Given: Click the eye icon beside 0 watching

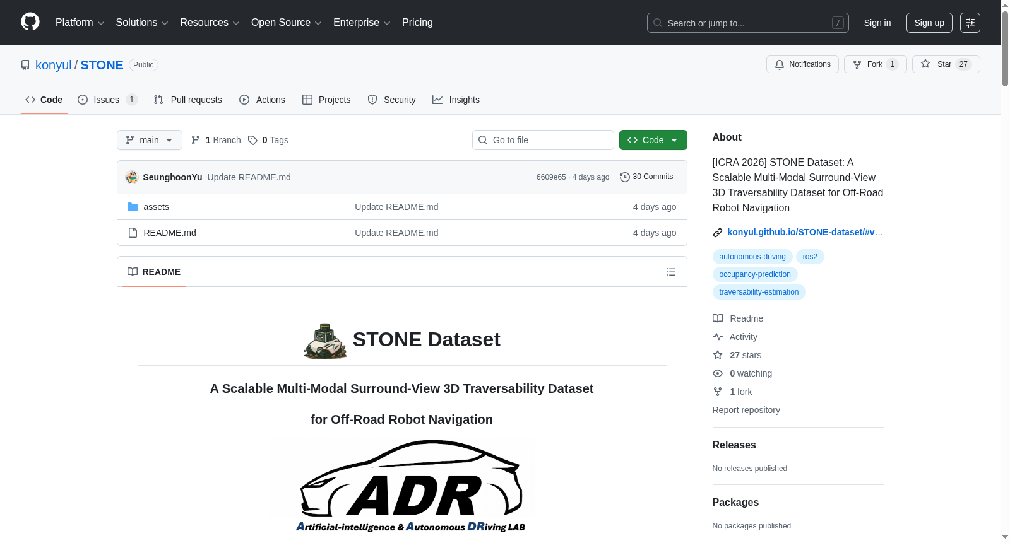Looking at the screenshot, I should [718, 373].
